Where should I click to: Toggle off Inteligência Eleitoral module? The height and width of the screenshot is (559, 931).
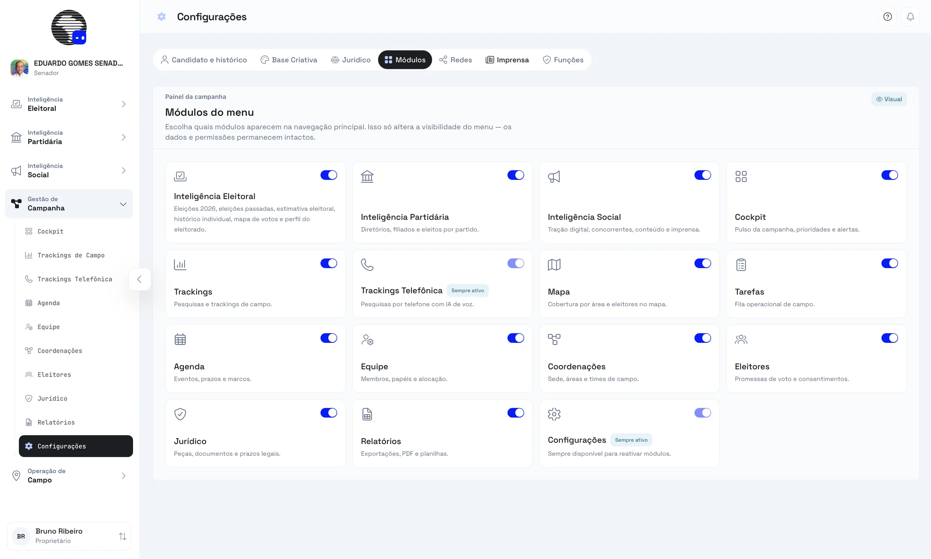(329, 175)
